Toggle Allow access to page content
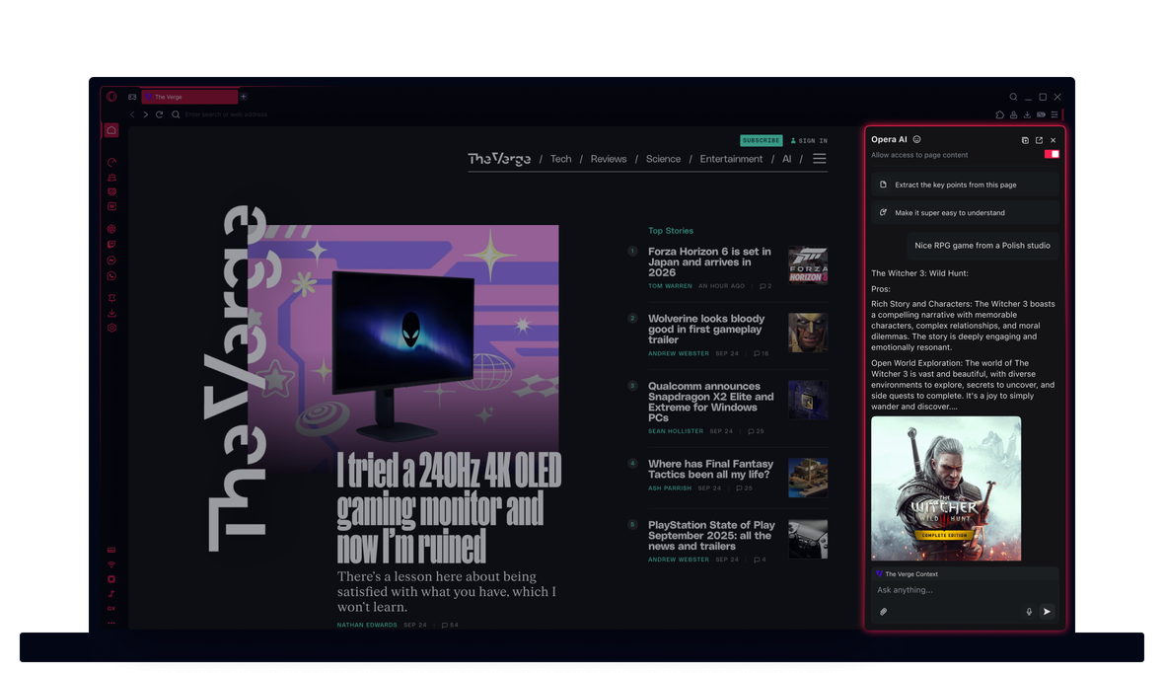This screenshot has width=1164, height=673. pyautogui.click(x=1052, y=154)
